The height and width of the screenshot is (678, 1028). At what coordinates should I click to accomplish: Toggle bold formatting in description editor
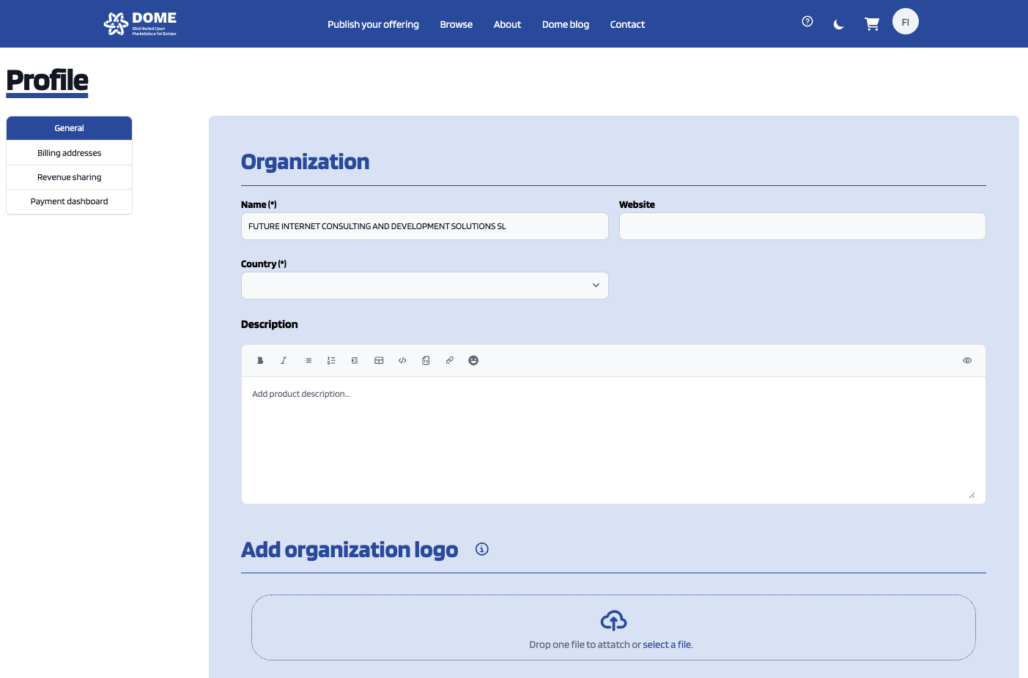(260, 360)
